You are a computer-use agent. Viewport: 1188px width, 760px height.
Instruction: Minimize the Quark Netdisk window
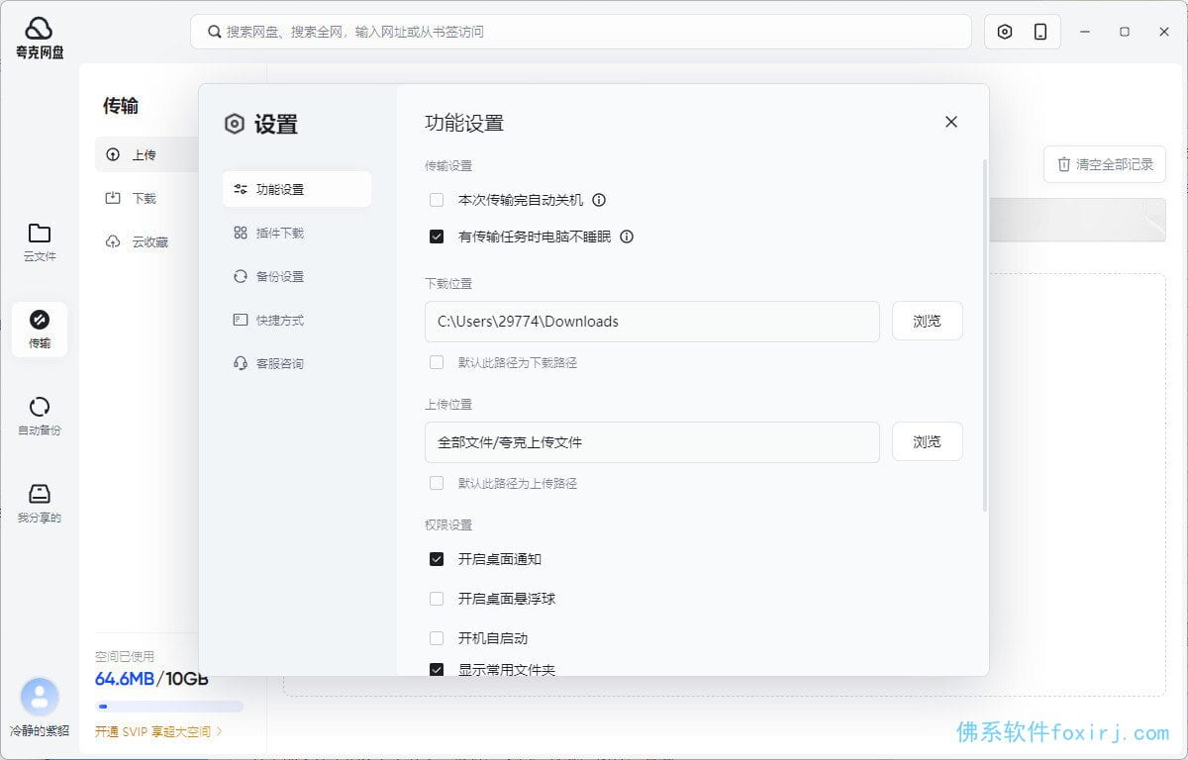point(1084,32)
